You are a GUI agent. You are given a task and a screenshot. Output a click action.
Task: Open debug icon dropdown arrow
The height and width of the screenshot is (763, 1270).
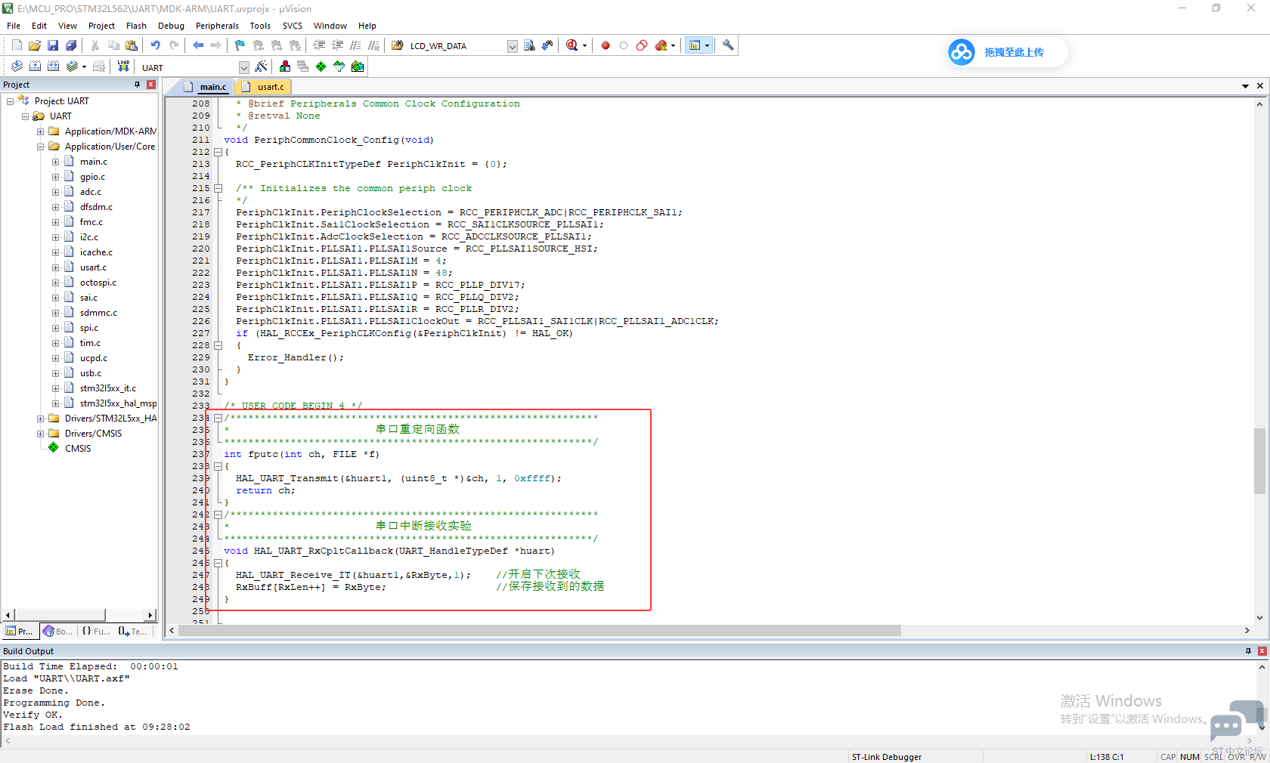(x=584, y=45)
